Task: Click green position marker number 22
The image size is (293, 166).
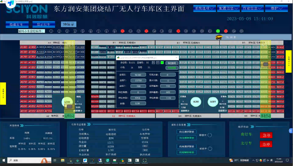Action: point(218,31)
